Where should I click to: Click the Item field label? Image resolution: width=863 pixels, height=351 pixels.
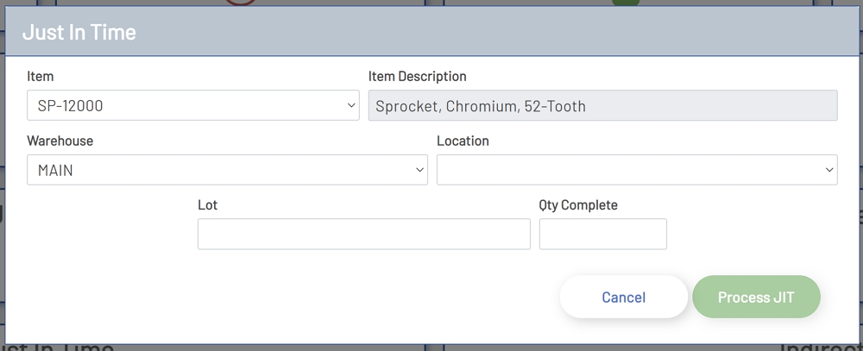40,77
